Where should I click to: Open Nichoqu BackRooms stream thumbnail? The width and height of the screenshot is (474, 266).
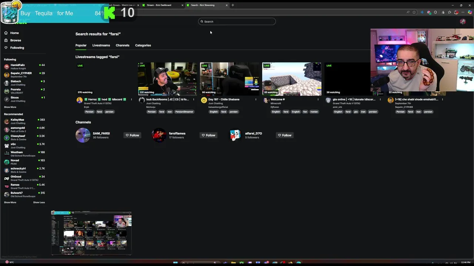tap(167, 79)
